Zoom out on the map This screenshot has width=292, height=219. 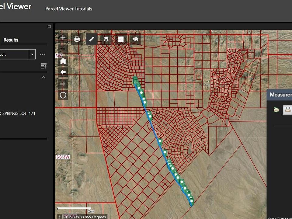(x=63, y=49)
